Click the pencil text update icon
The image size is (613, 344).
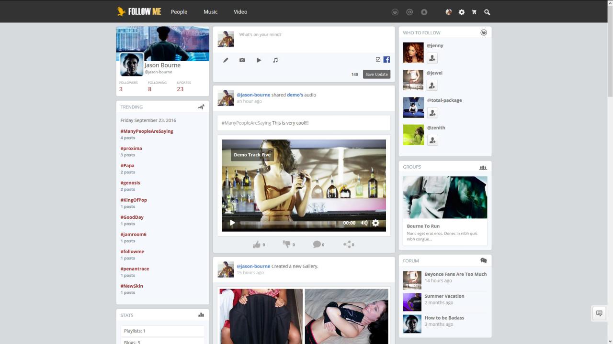pyautogui.click(x=226, y=60)
